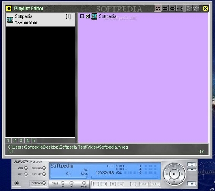
Task: Click the eject up-arrow button on the player
Action: pos(192,183)
